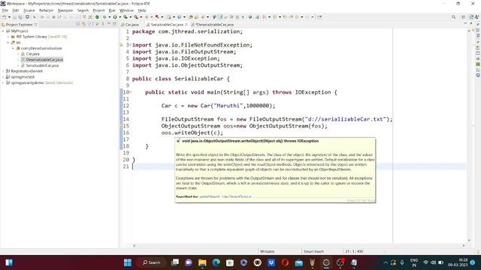
Task: Open the Opera browser taskbar icon
Action: [285, 262]
